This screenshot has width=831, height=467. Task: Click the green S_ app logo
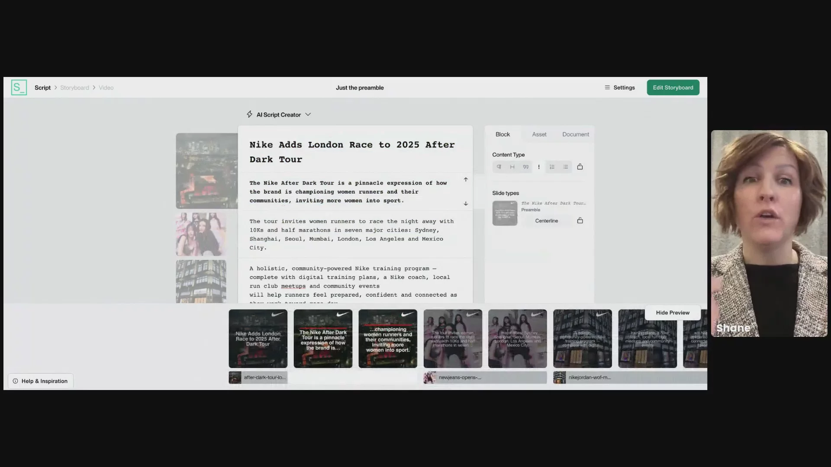tap(19, 87)
